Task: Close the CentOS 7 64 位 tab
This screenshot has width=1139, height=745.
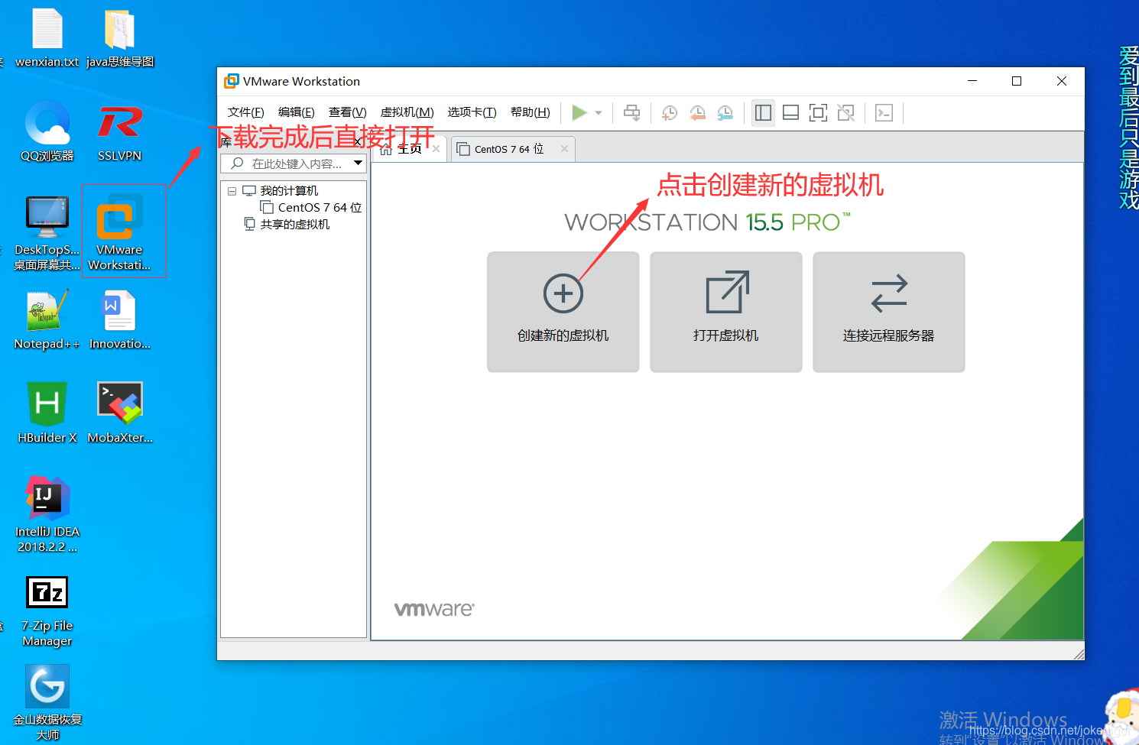Action: click(x=564, y=149)
